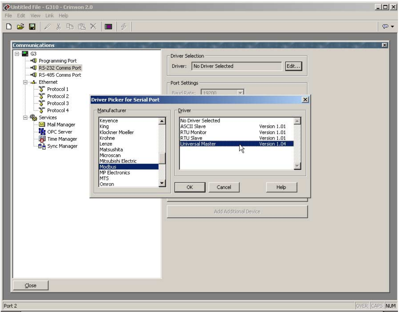Collapse the Ethernet tree branch

click(25, 82)
